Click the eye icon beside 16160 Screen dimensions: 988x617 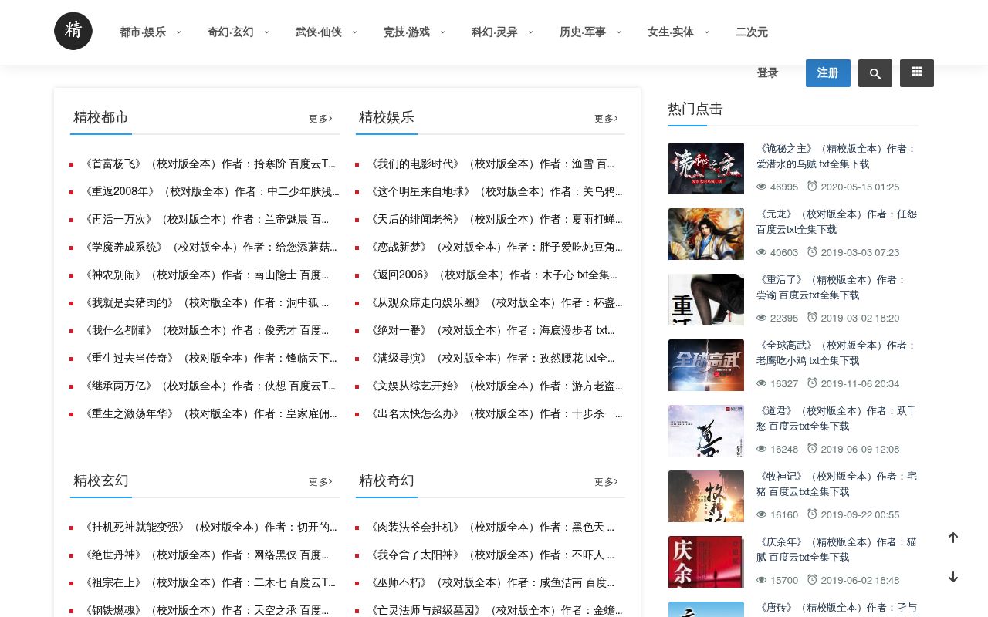coord(762,514)
